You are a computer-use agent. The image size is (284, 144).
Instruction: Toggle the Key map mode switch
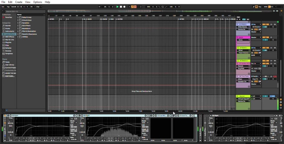point(260,7)
